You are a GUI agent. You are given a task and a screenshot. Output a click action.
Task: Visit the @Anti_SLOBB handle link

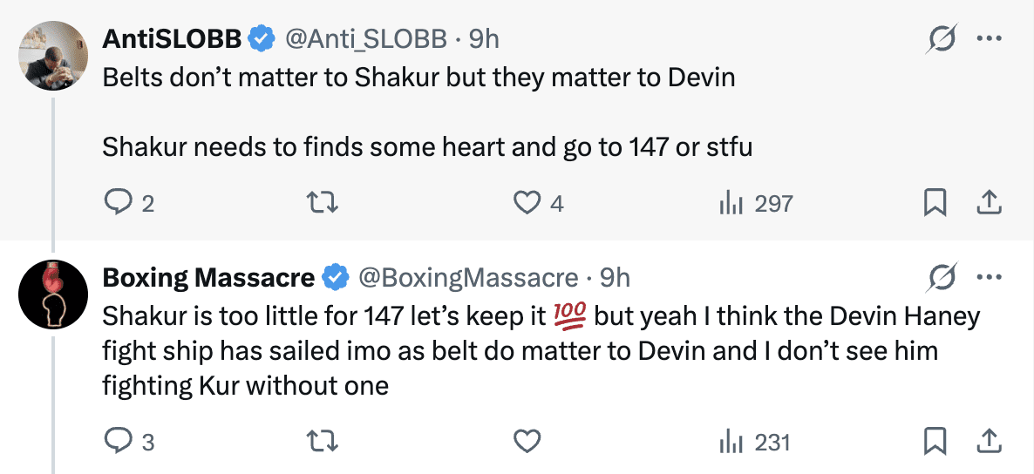tap(366, 38)
